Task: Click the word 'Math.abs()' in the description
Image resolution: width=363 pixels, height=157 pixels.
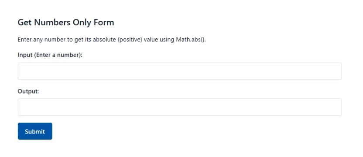Action: (x=191, y=40)
